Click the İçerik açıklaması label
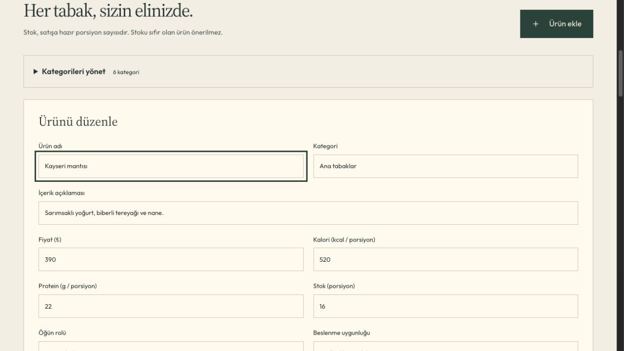The height and width of the screenshot is (351, 624). [61, 193]
